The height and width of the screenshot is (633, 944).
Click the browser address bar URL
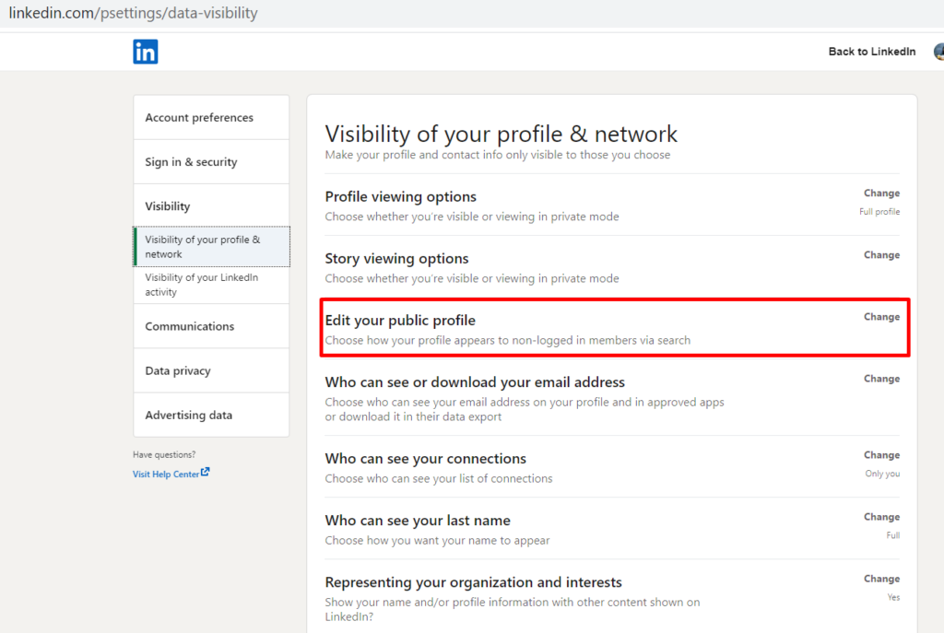[x=133, y=13]
